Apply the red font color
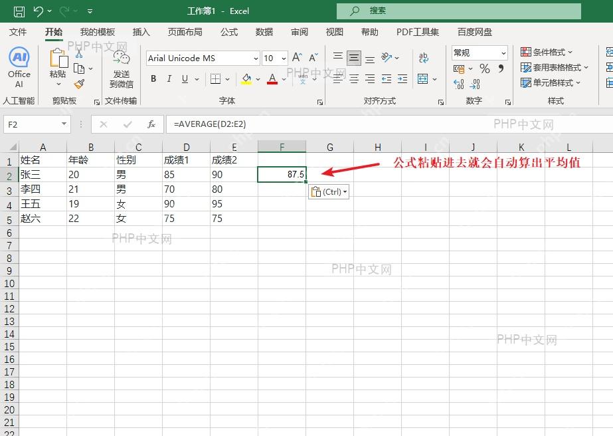The width and height of the screenshot is (613, 436). (272, 79)
